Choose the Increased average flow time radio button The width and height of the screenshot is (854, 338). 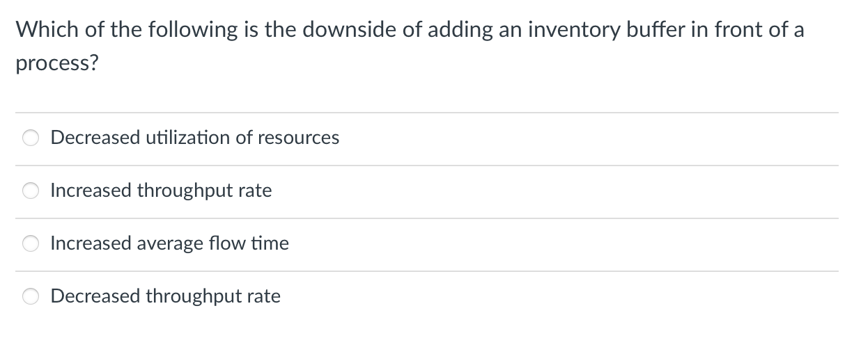(x=32, y=244)
